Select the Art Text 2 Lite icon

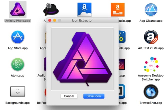point(151,37)
